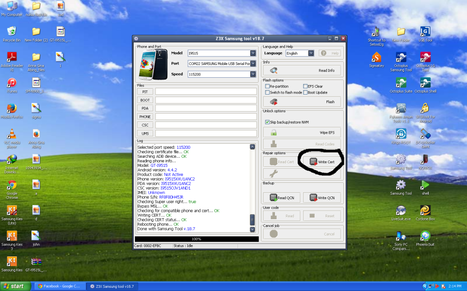This screenshot has height=291, width=467.
Task: Click the Read QCN backup button
Action: [x=282, y=198]
